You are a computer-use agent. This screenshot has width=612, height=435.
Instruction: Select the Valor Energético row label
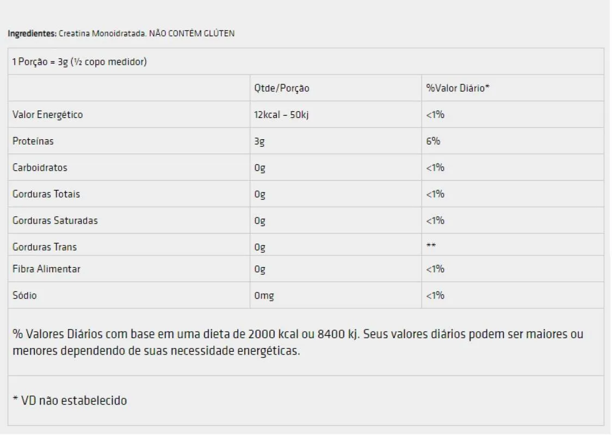click(48, 115)
